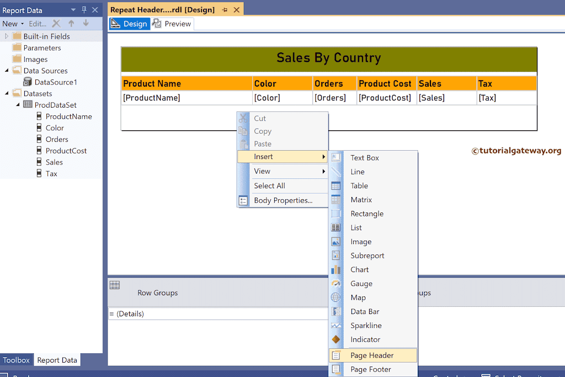Close the Repeat Header rdl document tab

(x=237, y=10)
